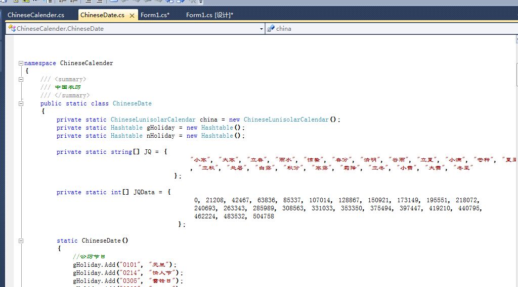518x287 pixels.
Task: Click the editor's vertical scrollbar thumb
Action: (516, 75)
